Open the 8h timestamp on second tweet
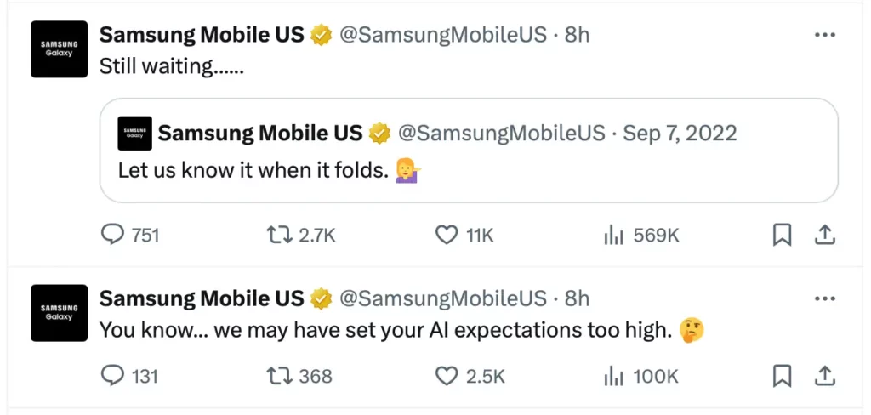Image resolution: width=871 pixels, height=415 pixels. (578, 298)
